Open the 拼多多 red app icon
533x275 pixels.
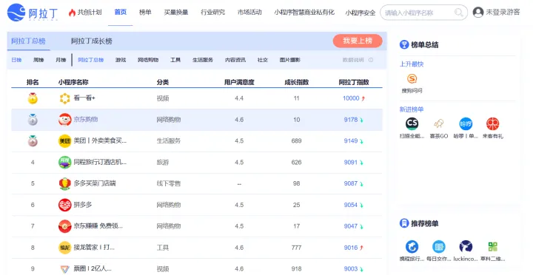click(x=65, y=205)
